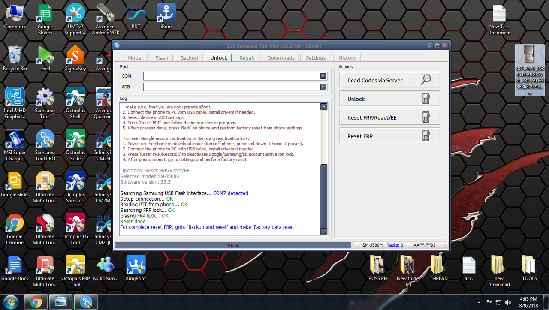This screenshot has width=549, height=310.
Task: Select the acc. text file
Action: 469,268
